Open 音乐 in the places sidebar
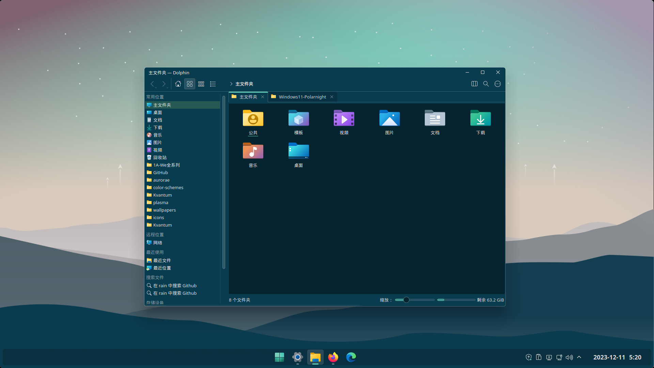Image resolution: width=654 pixels, height=368 pixels. click(183, 135)
